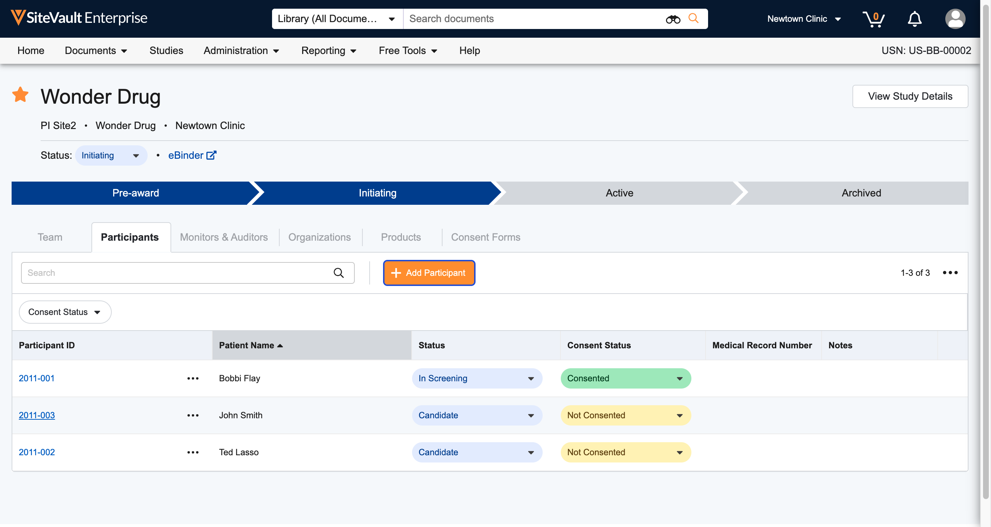The height and width of the screenshot is (527, 991).
Task: Switch to the Organizations tab
Action: [x=319, y=237]
